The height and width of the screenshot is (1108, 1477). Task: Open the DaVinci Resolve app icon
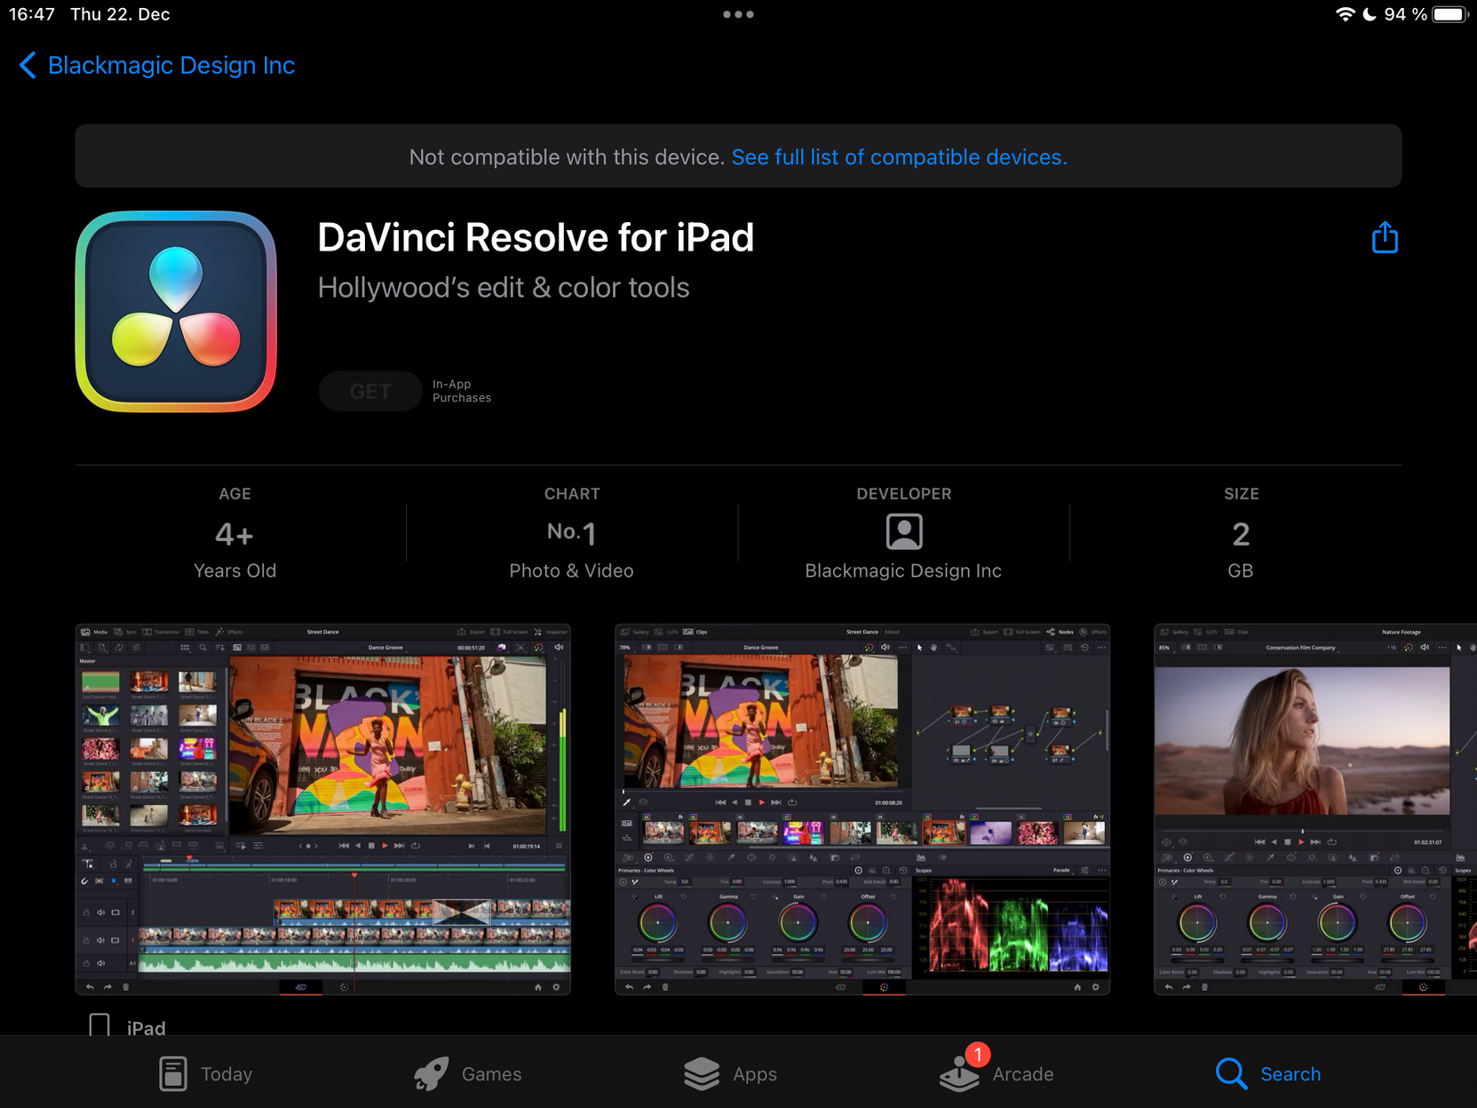(x=176, y=311)
